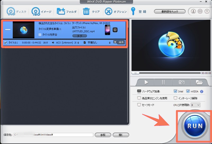Click the タグ button
This screenshot has width=212, height=144.
80,36
